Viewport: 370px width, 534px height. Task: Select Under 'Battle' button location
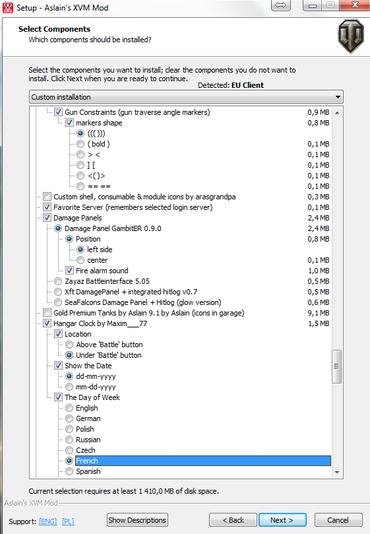(69, 355)
